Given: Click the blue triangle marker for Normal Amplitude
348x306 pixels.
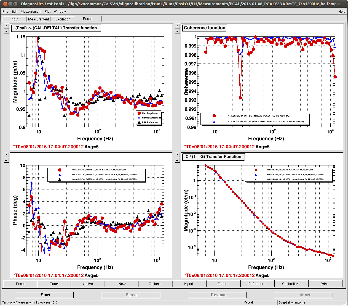Looking at the screenshot, I should coord(139,118).
